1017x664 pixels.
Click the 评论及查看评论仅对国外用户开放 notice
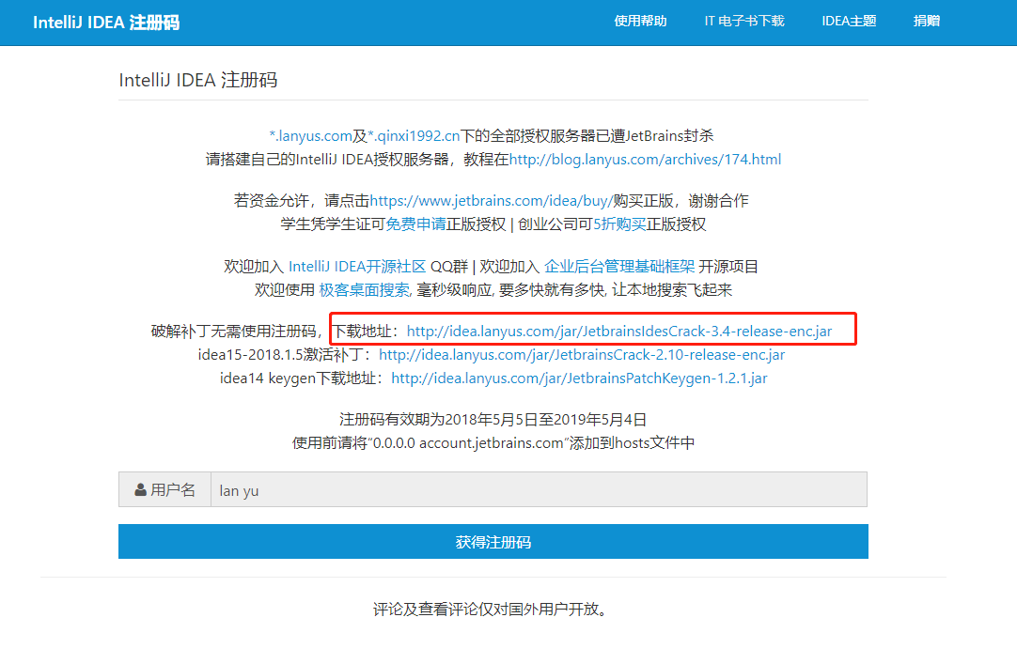(x=490, y=609)
